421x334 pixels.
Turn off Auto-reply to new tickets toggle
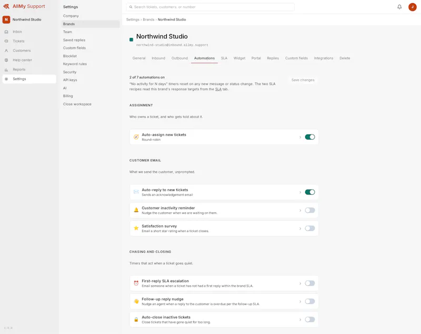point(310,192)
